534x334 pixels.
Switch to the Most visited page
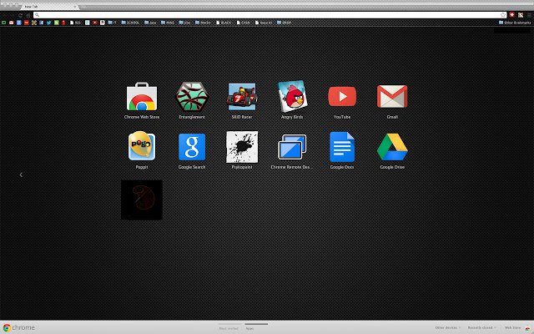(229, 328)
